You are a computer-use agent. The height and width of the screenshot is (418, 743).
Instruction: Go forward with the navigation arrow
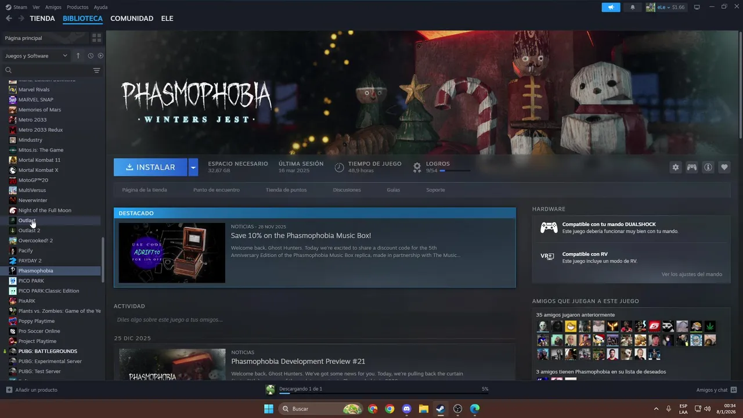pyautogui.click(x=21, y=19)
